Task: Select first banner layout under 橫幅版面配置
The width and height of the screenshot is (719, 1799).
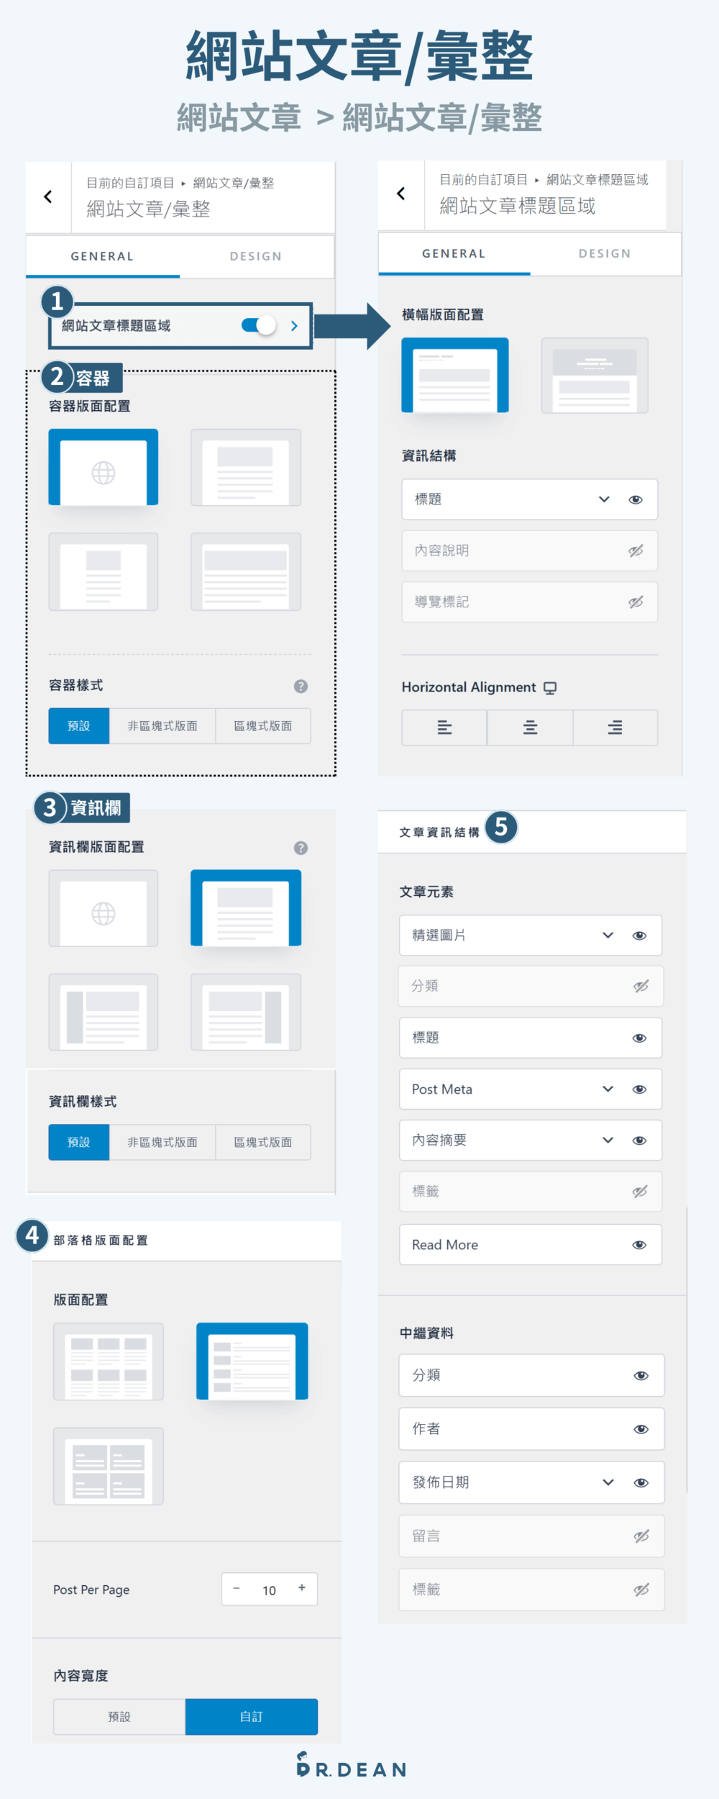Action: (x=455, y=376)
